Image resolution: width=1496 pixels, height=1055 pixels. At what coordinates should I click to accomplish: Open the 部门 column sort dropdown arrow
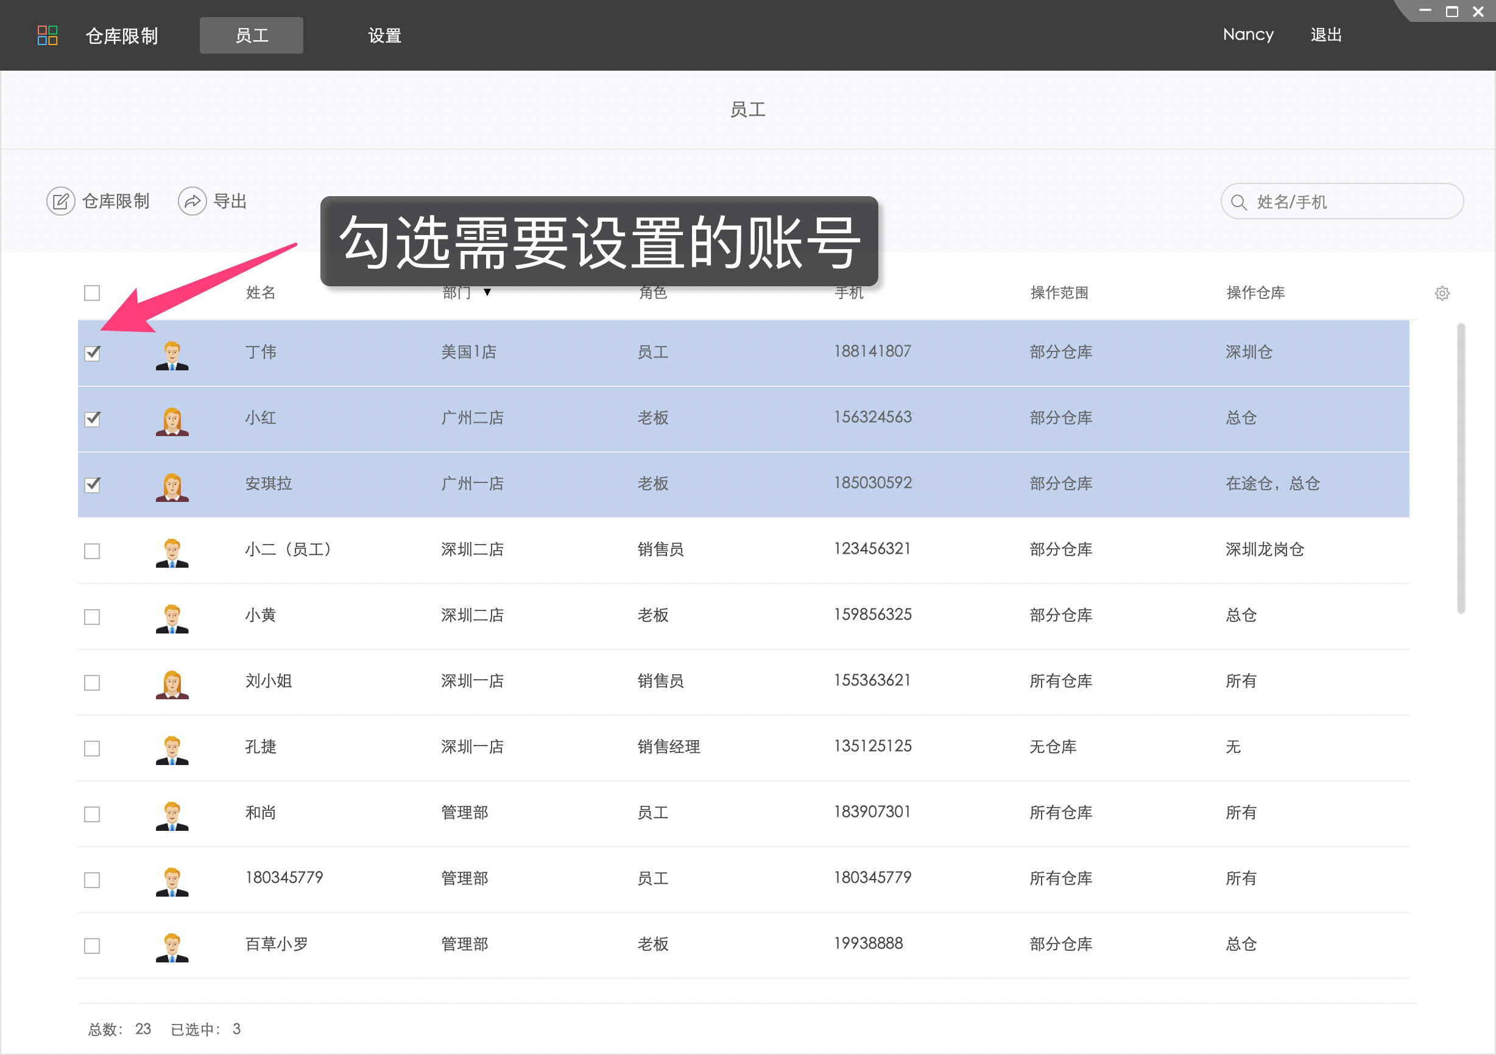click(x=487, y=293)
